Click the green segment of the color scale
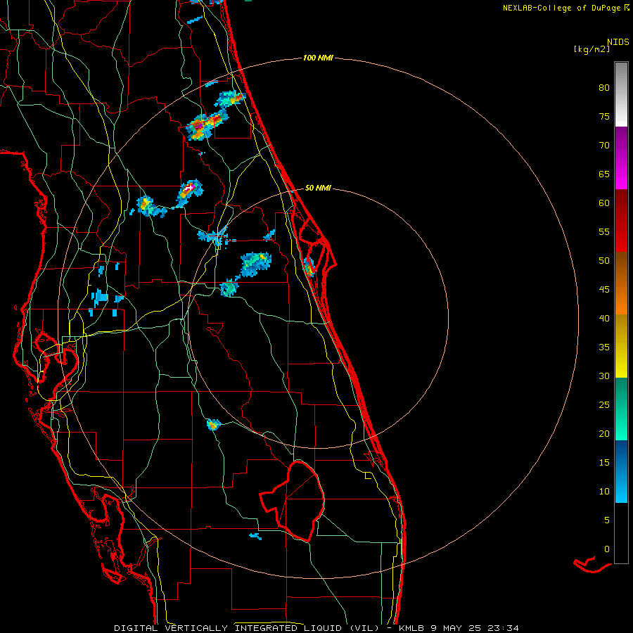Screen dimensions: 633x633 [x=621, y=409]
